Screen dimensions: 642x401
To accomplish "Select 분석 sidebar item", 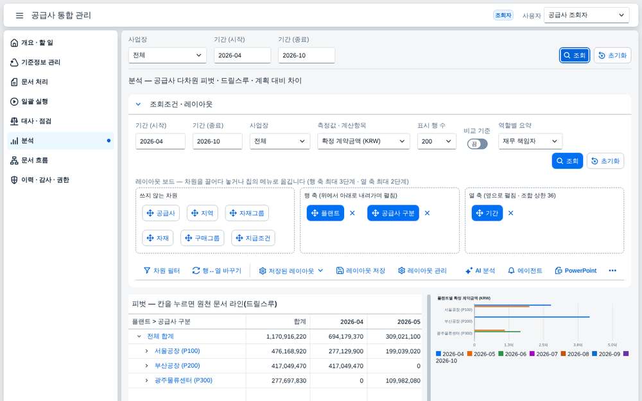I will (x=60, y=141).
